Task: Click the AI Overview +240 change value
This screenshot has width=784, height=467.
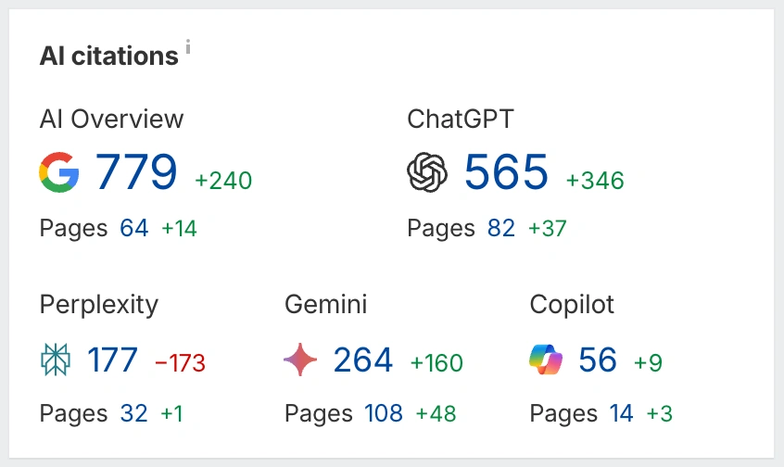Action: [223, 180]
